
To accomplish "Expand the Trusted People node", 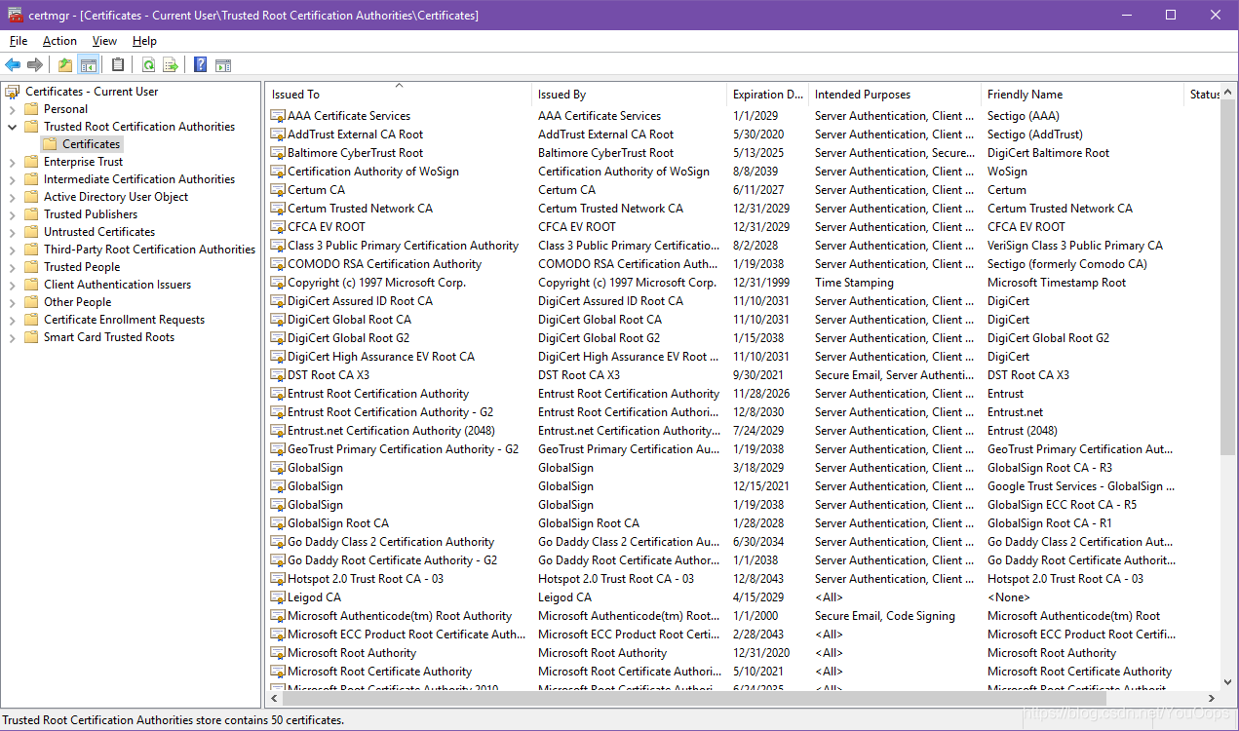I will pyautogui.click(x=12, y=267).
